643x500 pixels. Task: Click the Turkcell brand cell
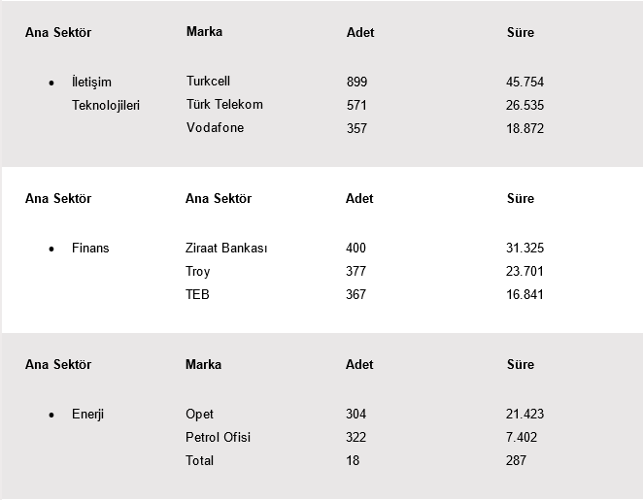pyautogui.click(x=208, y=82)
